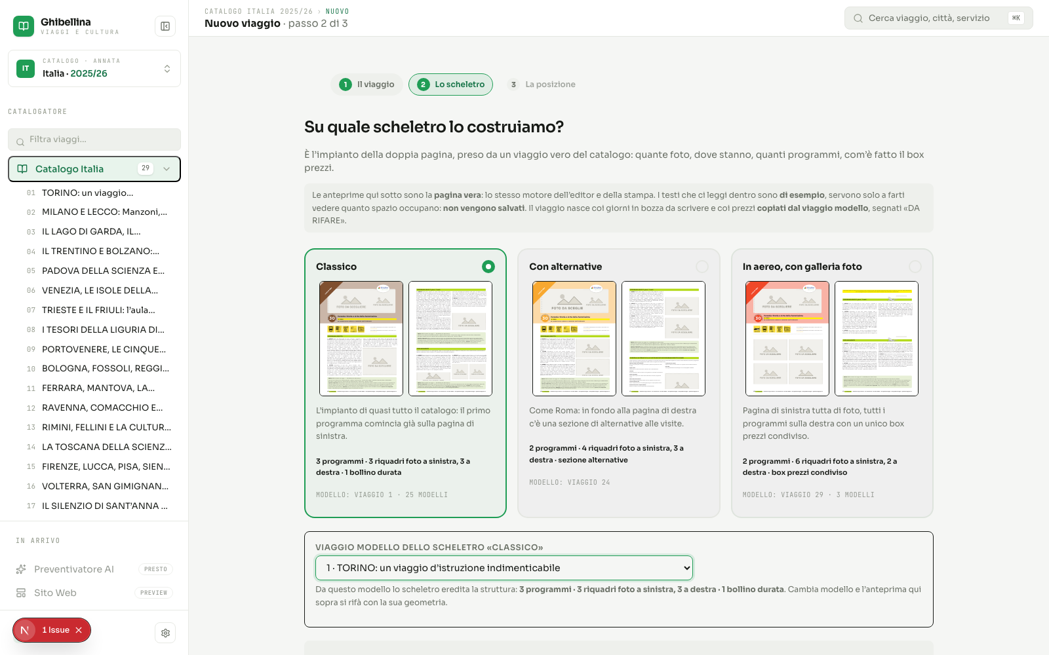The height and width of the screenshot is (655, 1049).
Task: Click the green IT catalog badge
Action: click(x=26, y=68)
